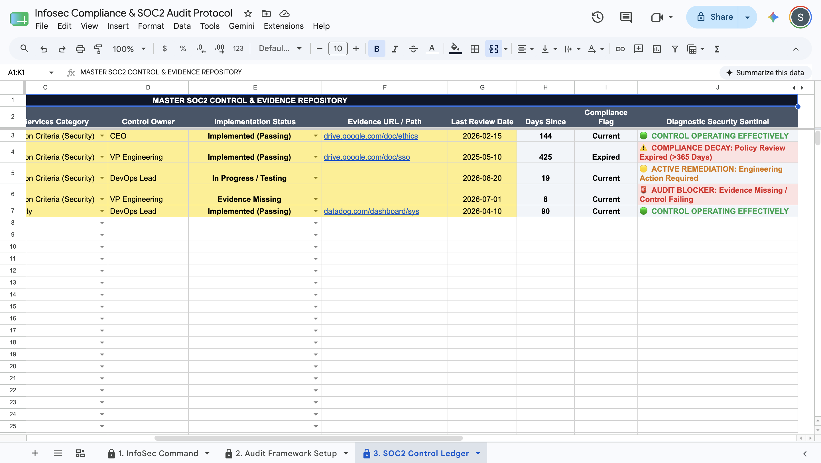This screenshot has height=463, width=821.
Task: Decrease font size with minus
Action: pyautogui.click(x=319, y=49)
